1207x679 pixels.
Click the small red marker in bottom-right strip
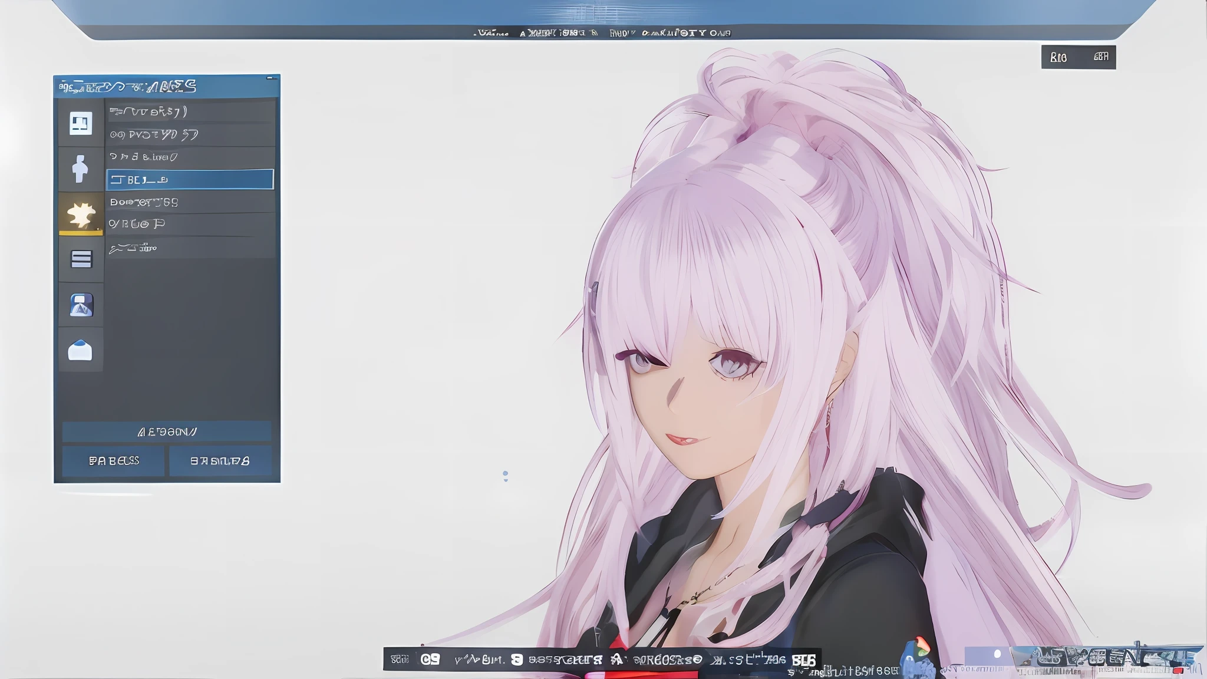coord(1178,670)
